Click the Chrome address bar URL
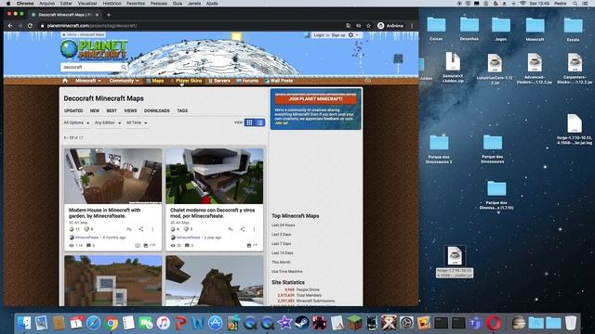 tap(92, 26)
